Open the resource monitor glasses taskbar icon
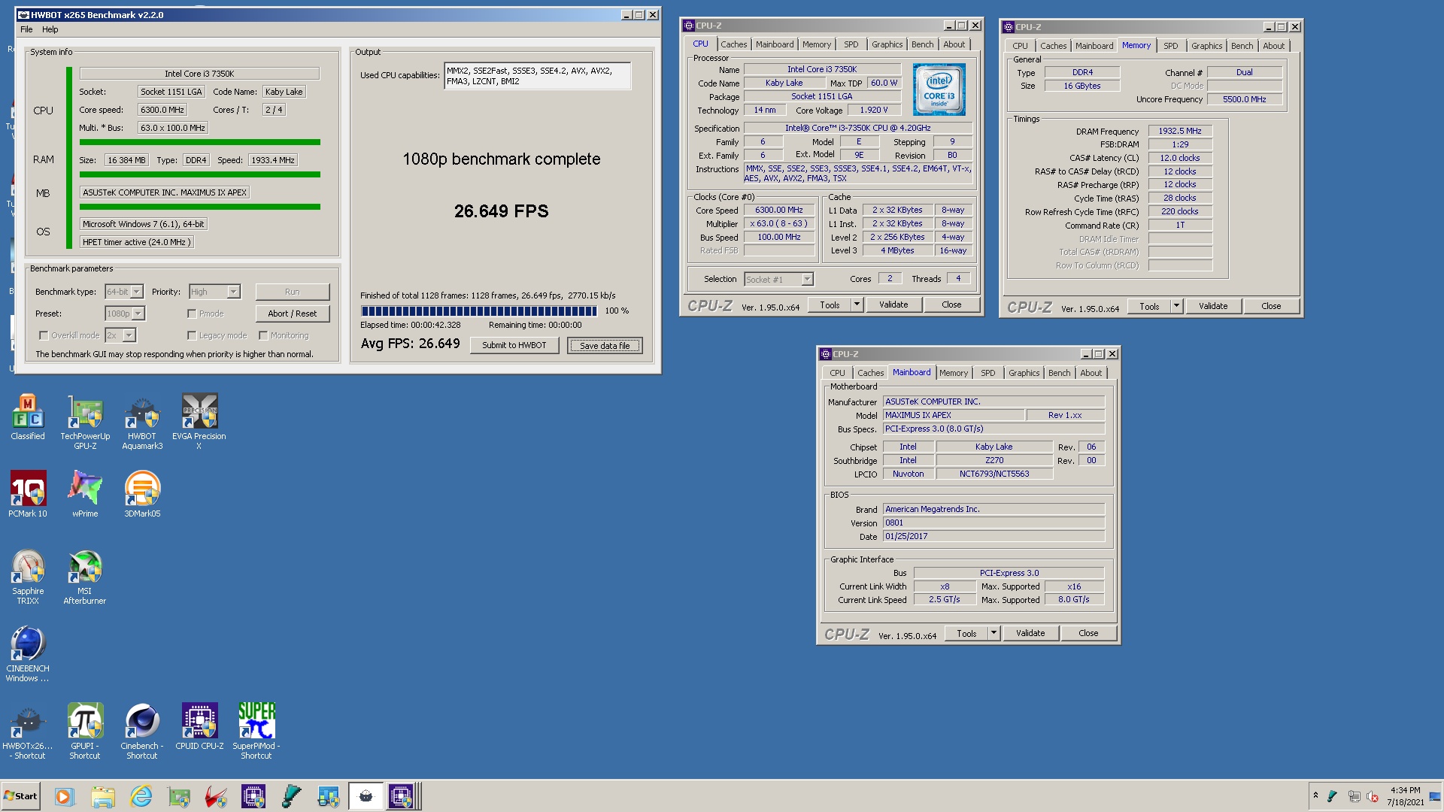This screenshot has width=1444, height=812. pos(329,796)
